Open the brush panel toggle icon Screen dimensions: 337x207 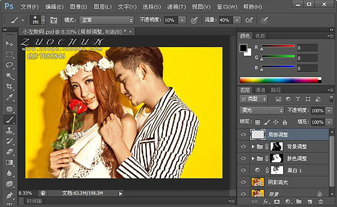[x=53, y=20]
